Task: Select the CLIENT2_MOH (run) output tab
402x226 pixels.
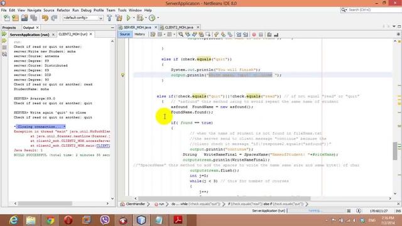Action: pyautogui.click(x=73, y=34)
